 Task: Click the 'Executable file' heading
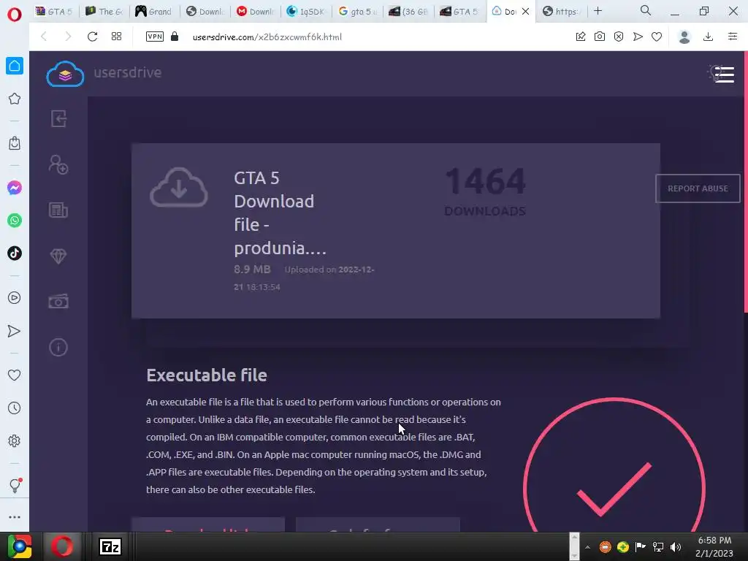(x=207, y=375)
